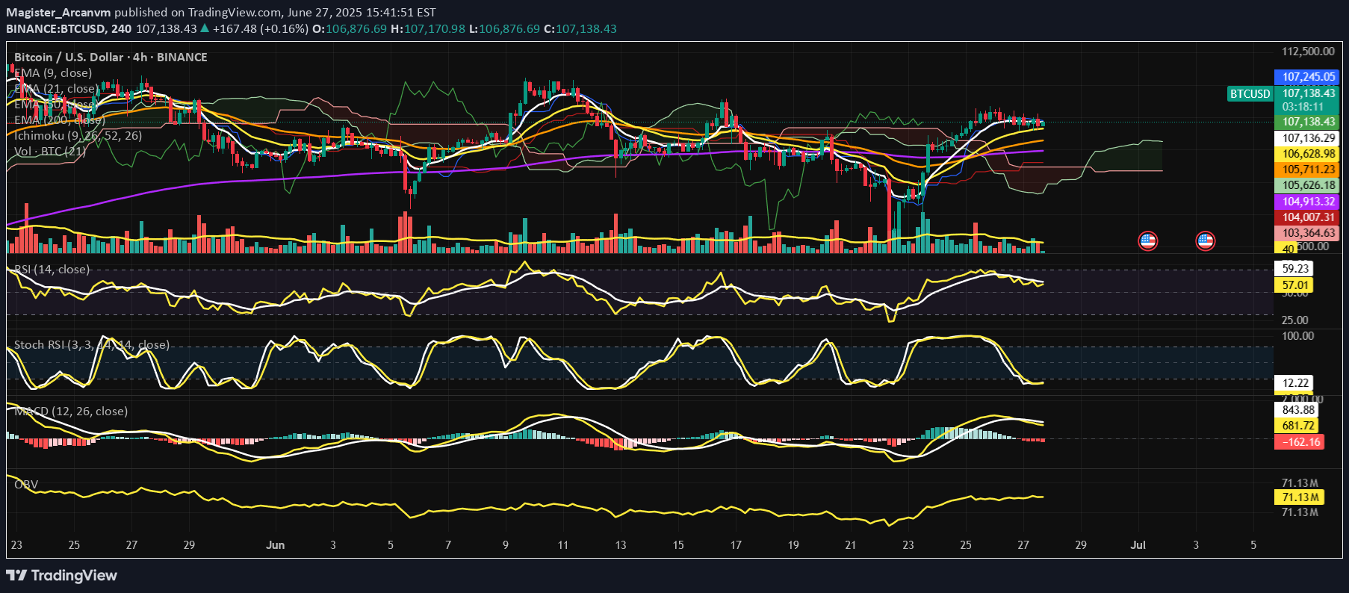Click date 17 on the time axis
The width and height of the screenshot is (1349, 593).
[736, 545]
